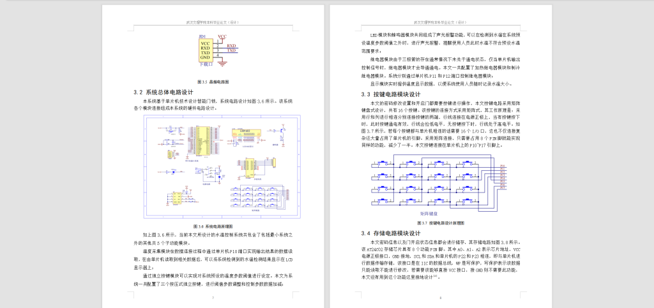Click the matrix keypad circuit diagram

438,182
